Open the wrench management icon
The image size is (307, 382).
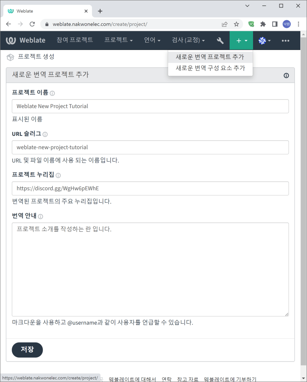point(220,40)
